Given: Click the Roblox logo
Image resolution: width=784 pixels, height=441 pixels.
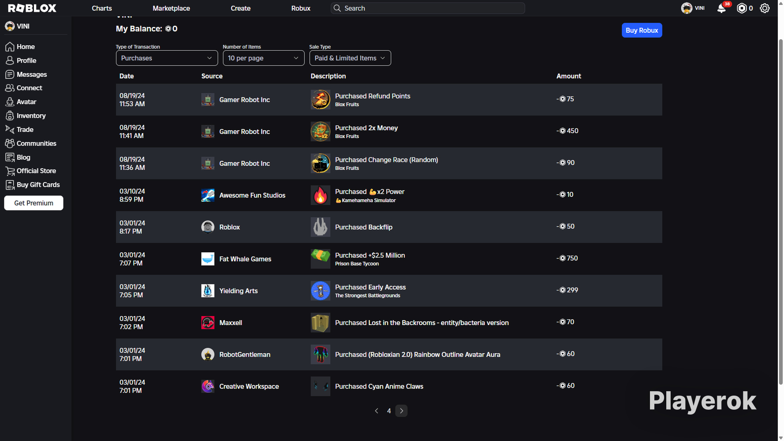Looking at the screenshot, I should point(32,8).
